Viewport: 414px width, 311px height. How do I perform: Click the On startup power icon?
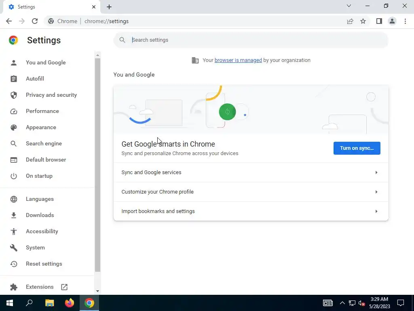(14, 176)
